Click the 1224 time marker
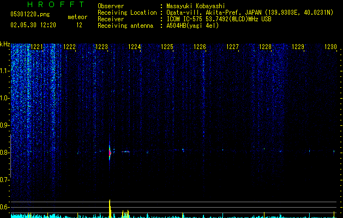The image size is (343, 218). [134, 47]
